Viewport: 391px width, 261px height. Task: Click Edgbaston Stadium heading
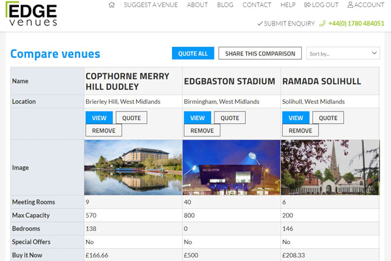coord(229,81)
